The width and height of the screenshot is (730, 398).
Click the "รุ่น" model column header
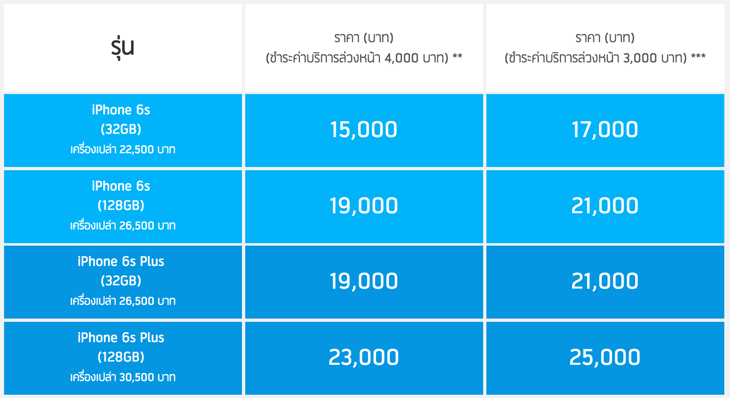point(123,47)
